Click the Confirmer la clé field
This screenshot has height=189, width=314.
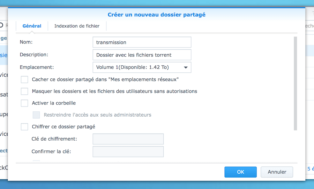coord(128,151)
